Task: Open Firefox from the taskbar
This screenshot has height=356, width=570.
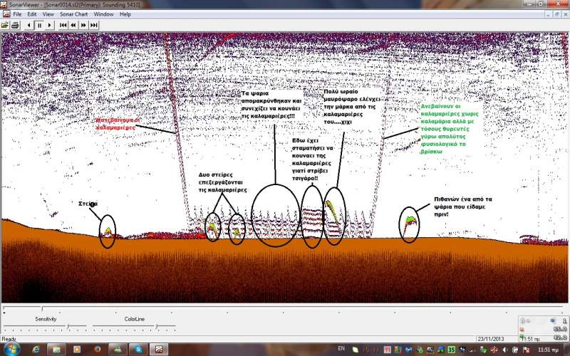Action: pyautogui.click(x=98, y=350)
